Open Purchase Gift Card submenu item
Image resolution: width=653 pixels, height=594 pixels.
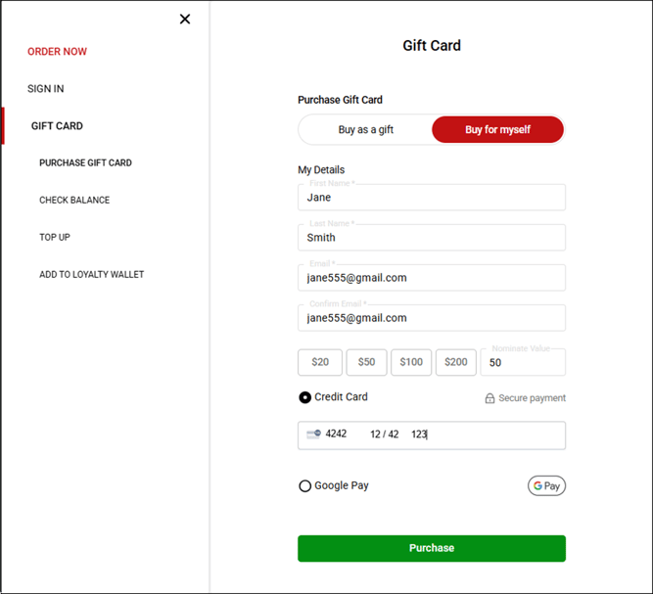pos(85,163)
